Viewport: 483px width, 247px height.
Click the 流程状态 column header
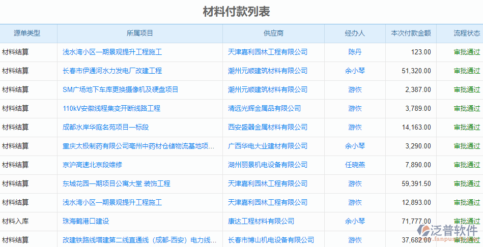point(466,33)
